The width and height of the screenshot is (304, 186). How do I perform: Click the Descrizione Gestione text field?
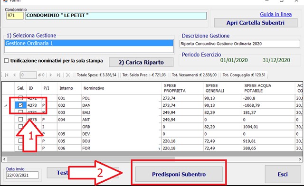pos(240,44)
